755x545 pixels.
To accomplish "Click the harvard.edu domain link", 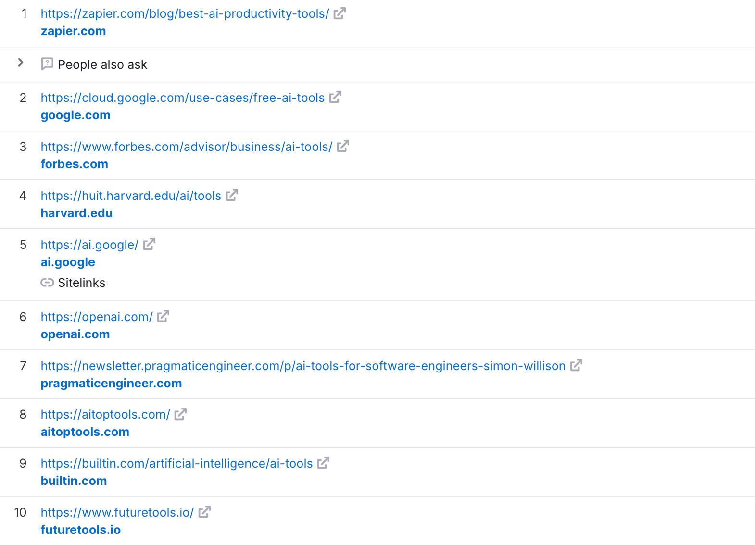I will [77, 213].
